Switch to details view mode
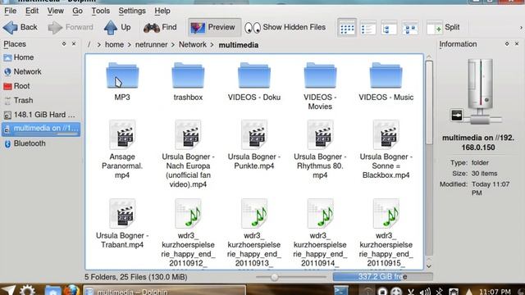Viewport: 525px width, 295px height. point(368,28)
